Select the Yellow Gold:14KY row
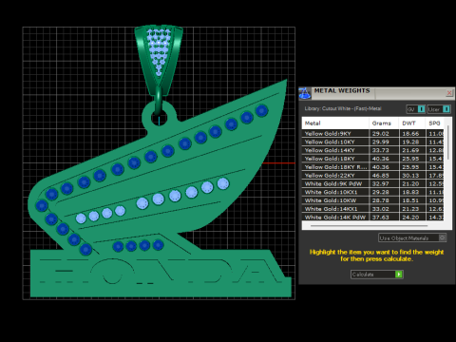The height and width of the screenshot is (342, 456). tap(373, 150)
